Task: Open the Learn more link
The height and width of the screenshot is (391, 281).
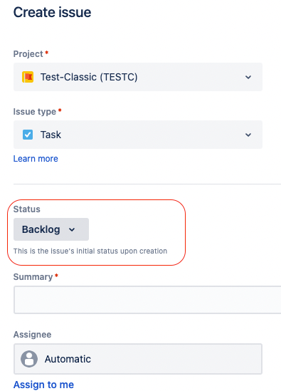Action: click(36, 159)
